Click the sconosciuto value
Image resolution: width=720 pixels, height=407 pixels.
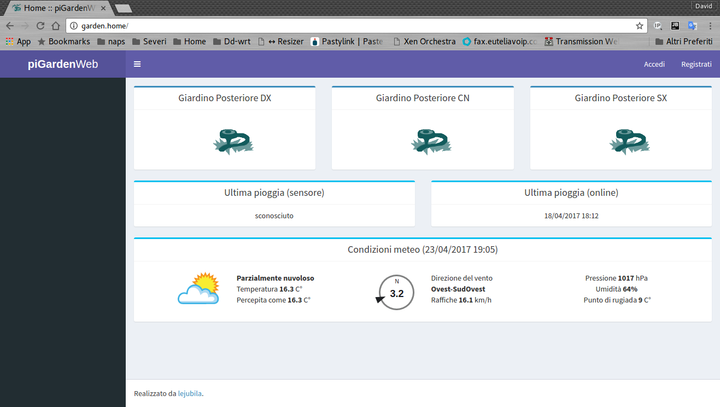point(274,216)
